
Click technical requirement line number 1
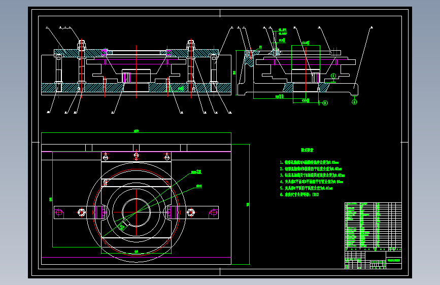point(309,162)
